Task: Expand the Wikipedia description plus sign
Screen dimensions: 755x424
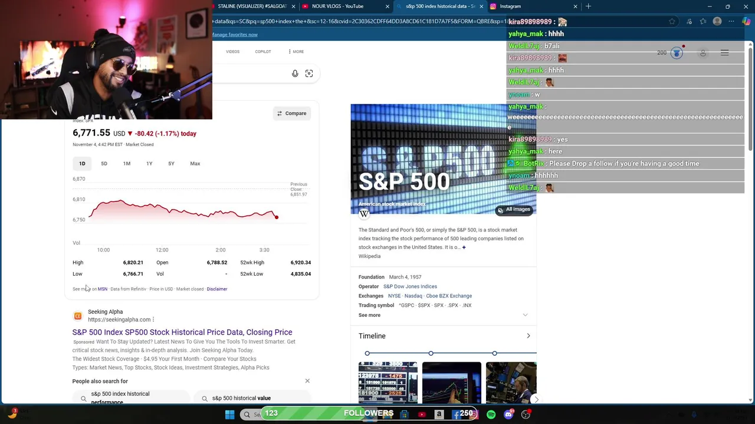Action: click(464, 247)
